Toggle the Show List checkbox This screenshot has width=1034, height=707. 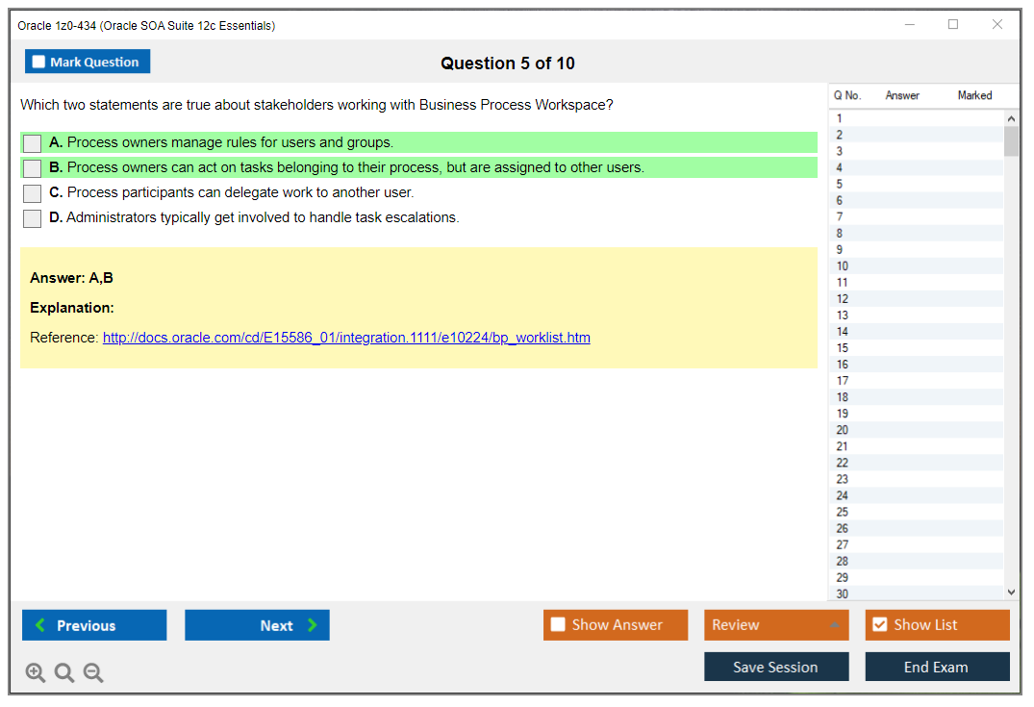(x=879, y=625)
